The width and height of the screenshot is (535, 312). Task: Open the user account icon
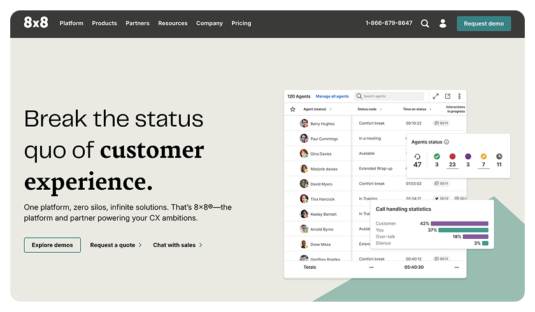[x=443, y=23]
